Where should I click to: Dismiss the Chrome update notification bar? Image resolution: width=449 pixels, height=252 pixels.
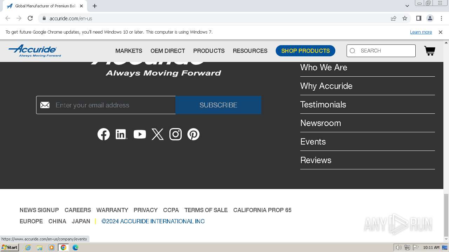[441, 32]
